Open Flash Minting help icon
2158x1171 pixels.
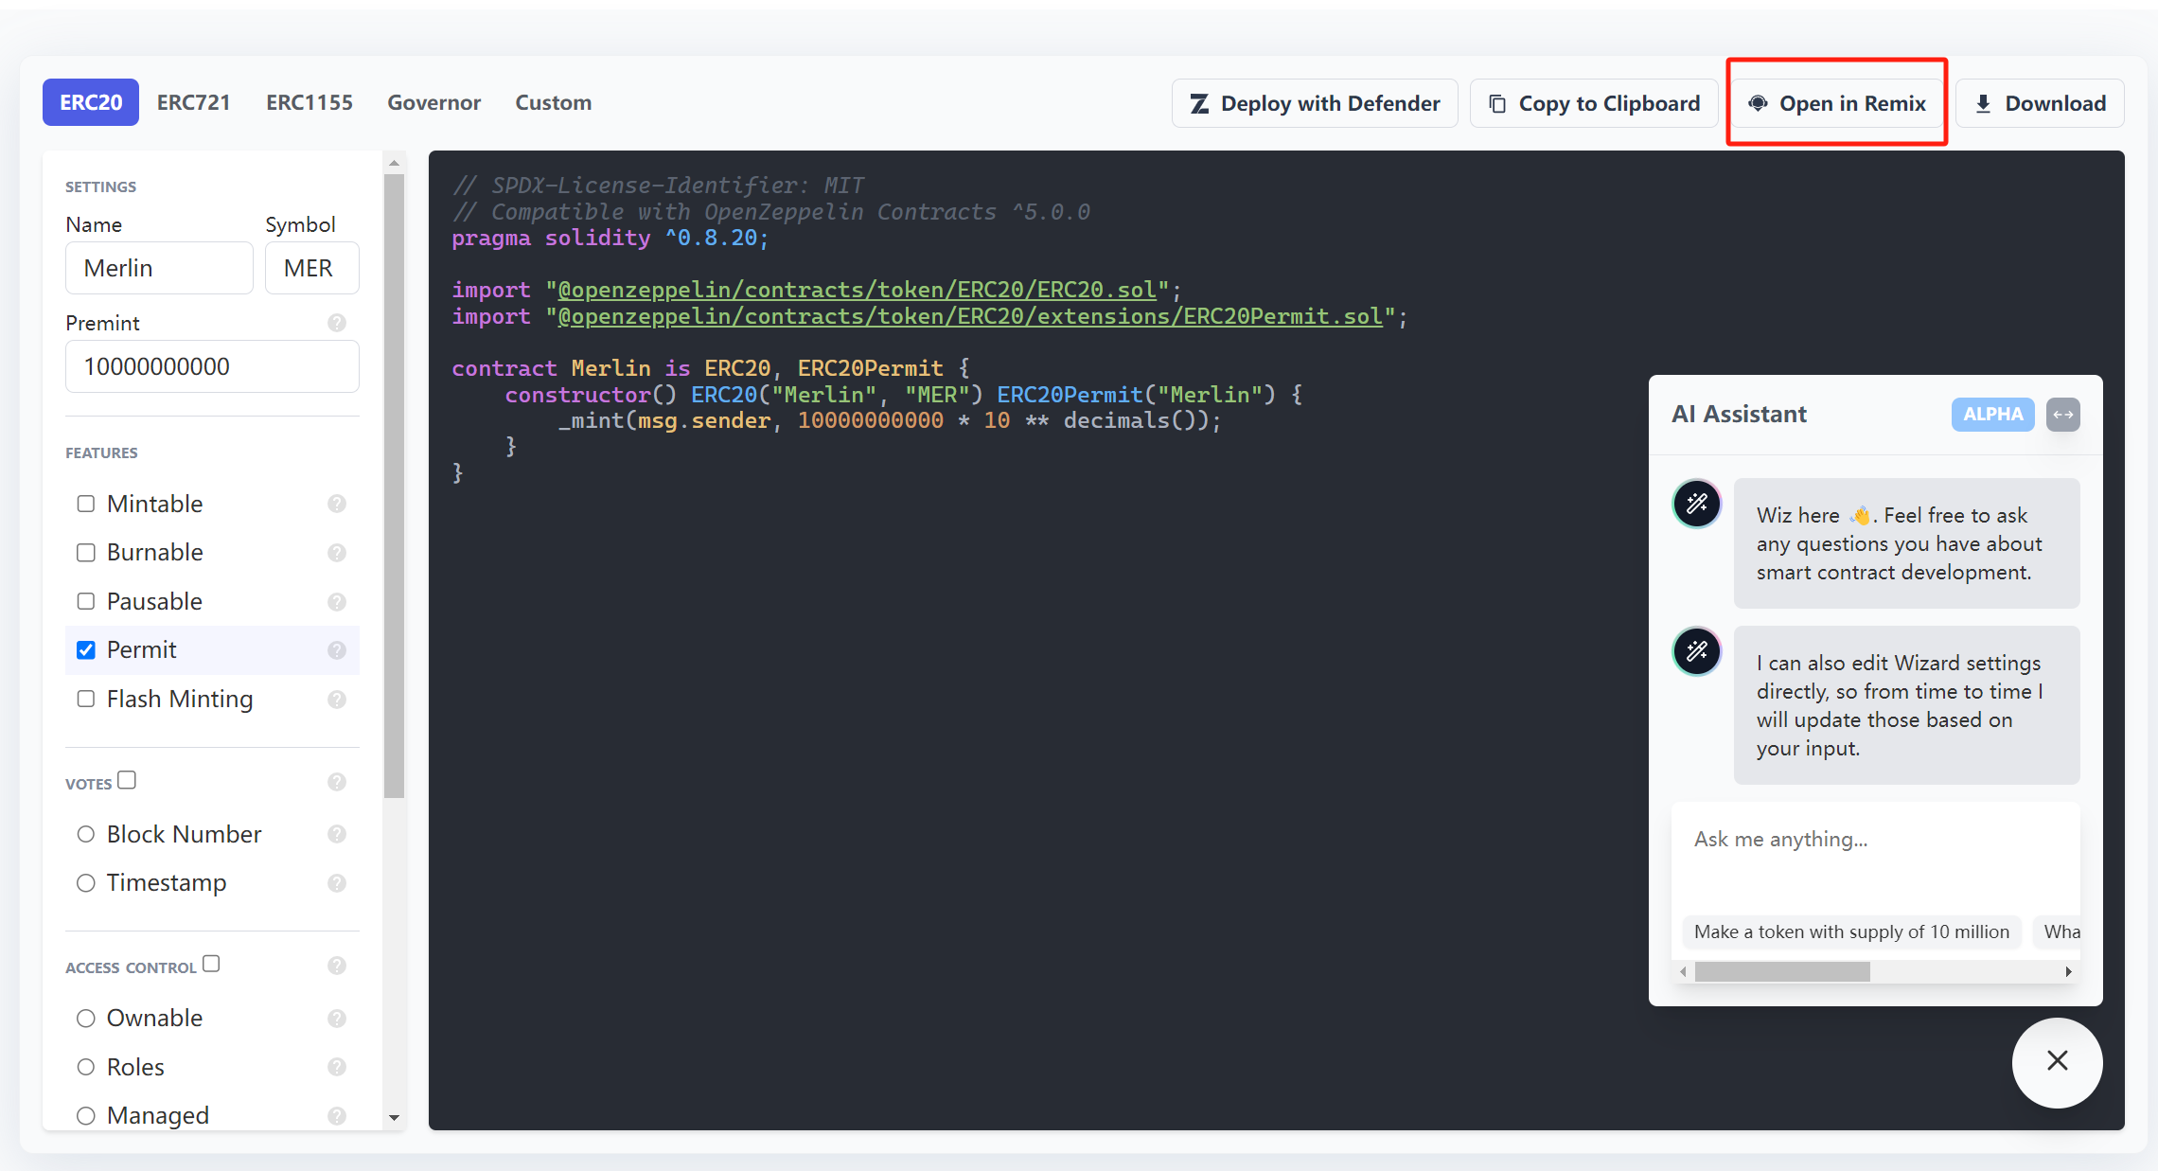pos(337,700)
